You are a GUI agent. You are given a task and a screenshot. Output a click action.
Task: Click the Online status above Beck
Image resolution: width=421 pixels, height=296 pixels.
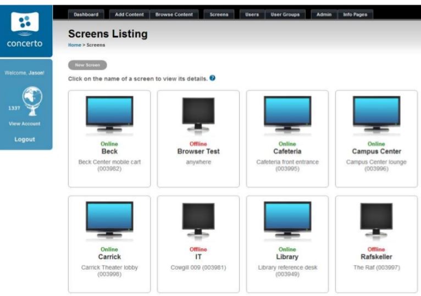(109, 144)
